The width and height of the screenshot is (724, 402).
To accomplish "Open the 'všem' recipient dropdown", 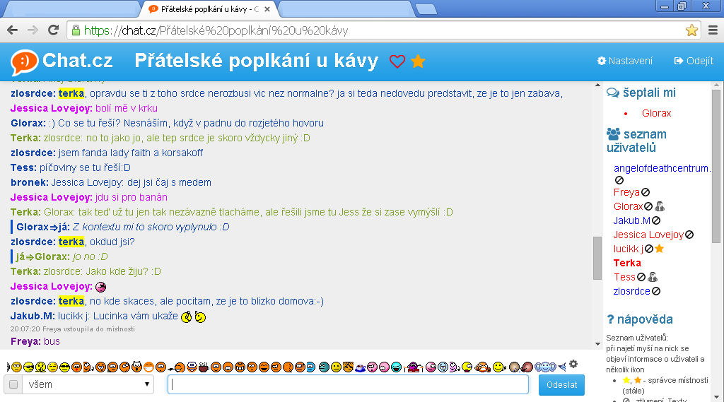I will tap(88, 385).
